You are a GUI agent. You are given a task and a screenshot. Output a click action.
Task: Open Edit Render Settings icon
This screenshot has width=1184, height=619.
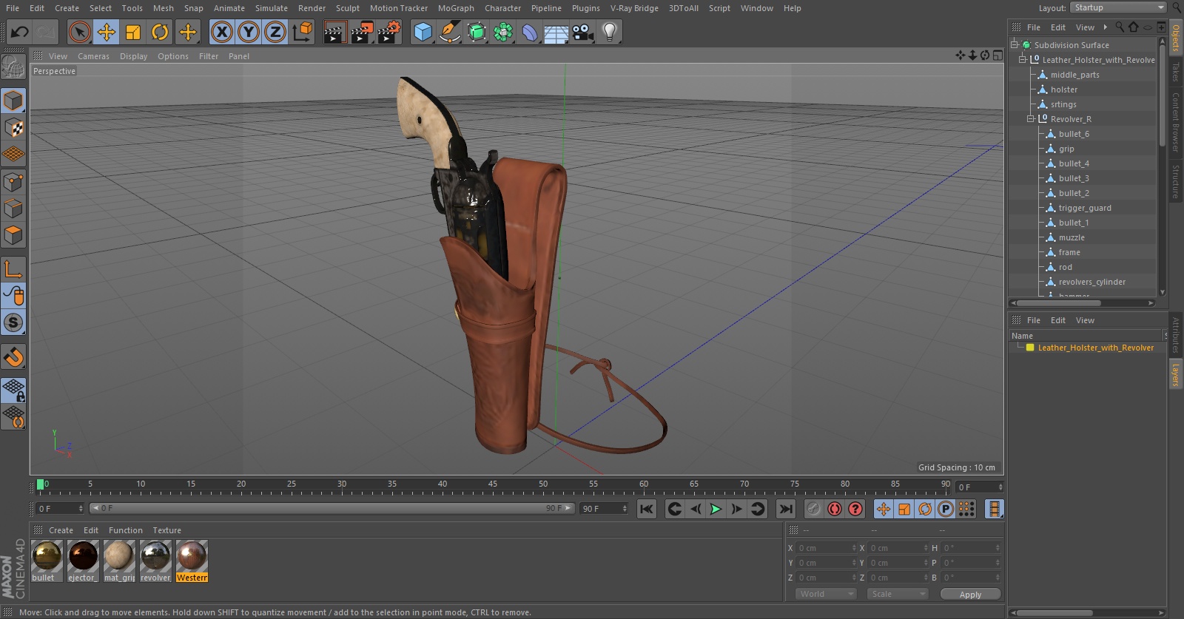click(389, 32)
